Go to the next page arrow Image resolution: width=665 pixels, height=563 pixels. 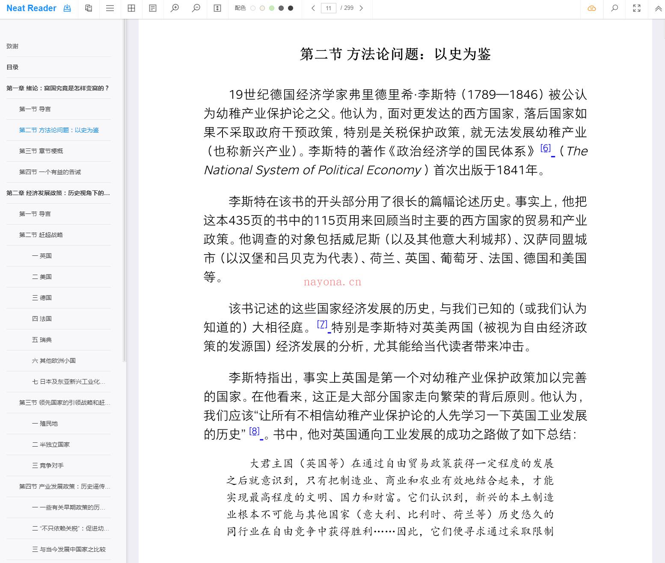361,8
